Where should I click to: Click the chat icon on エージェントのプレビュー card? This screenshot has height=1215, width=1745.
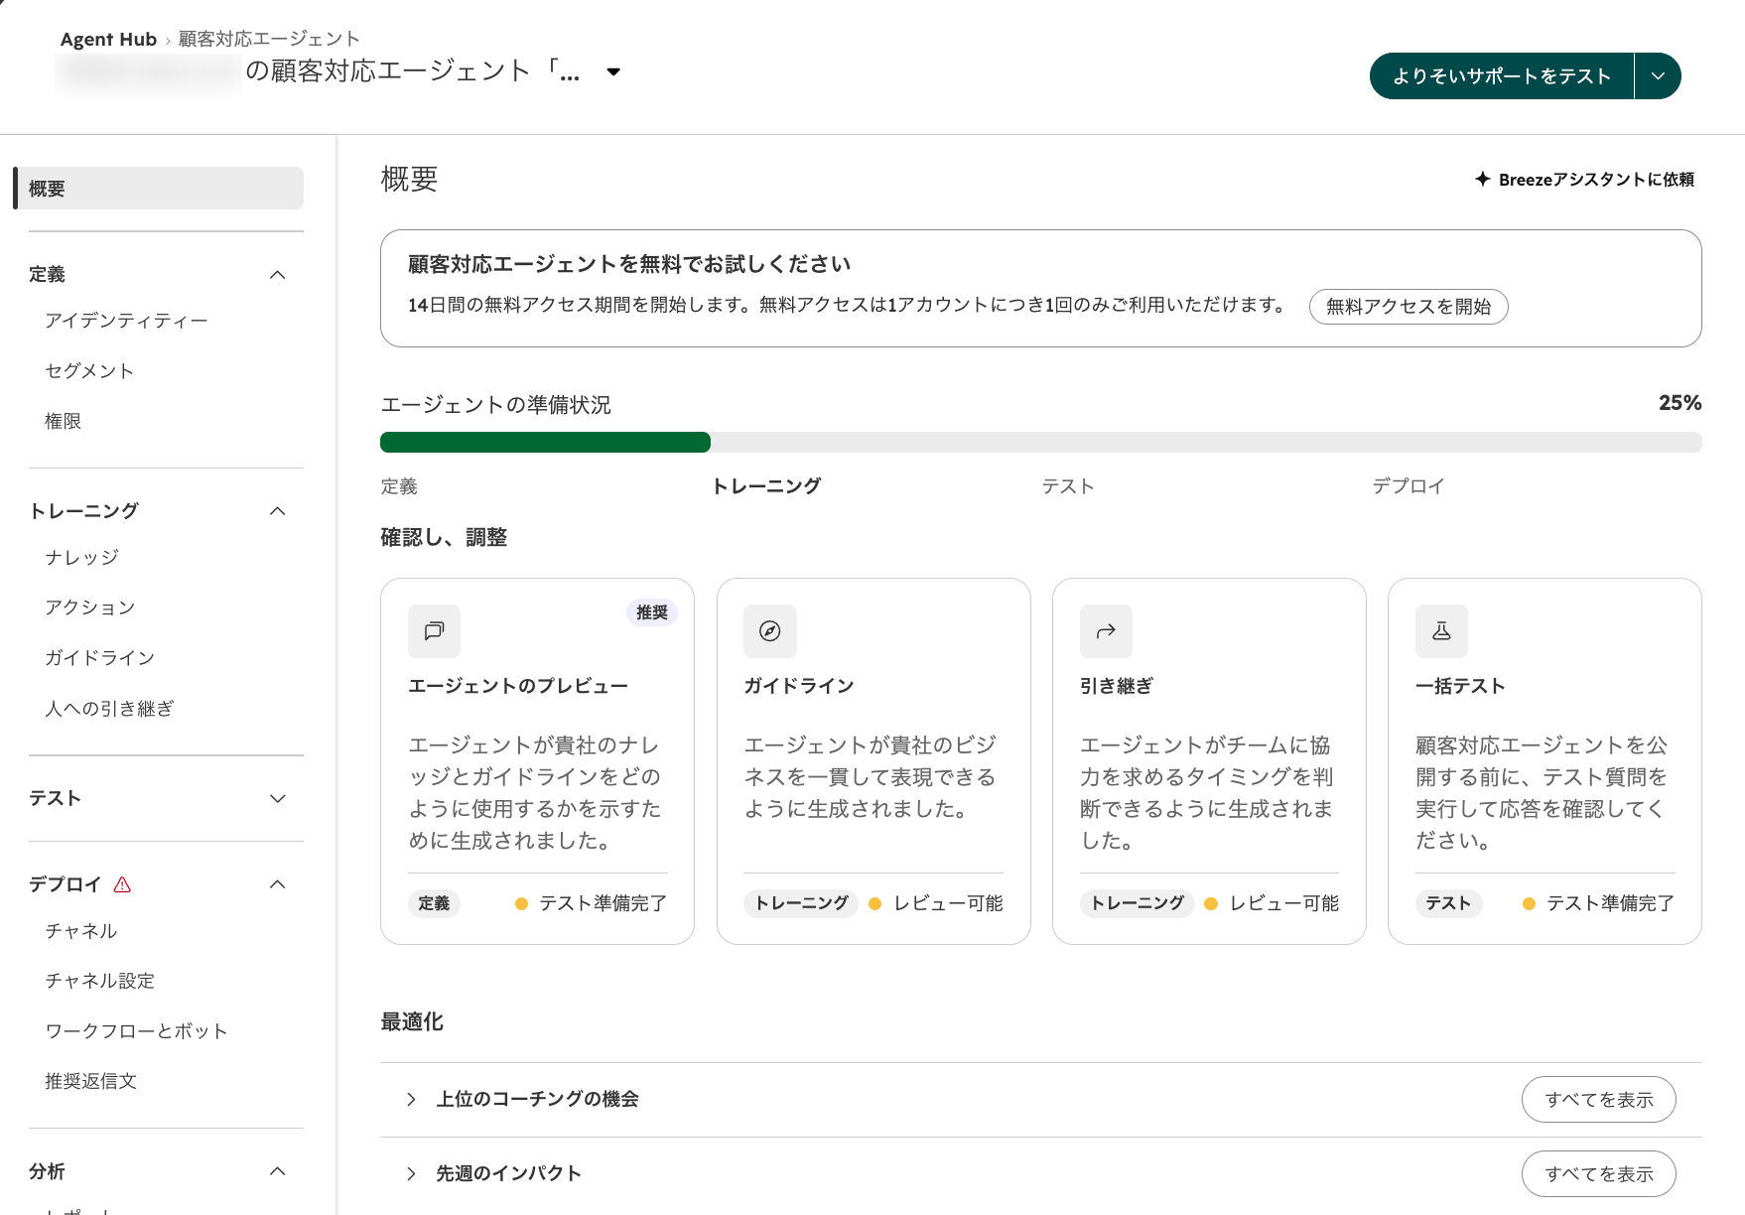point(434,631)
